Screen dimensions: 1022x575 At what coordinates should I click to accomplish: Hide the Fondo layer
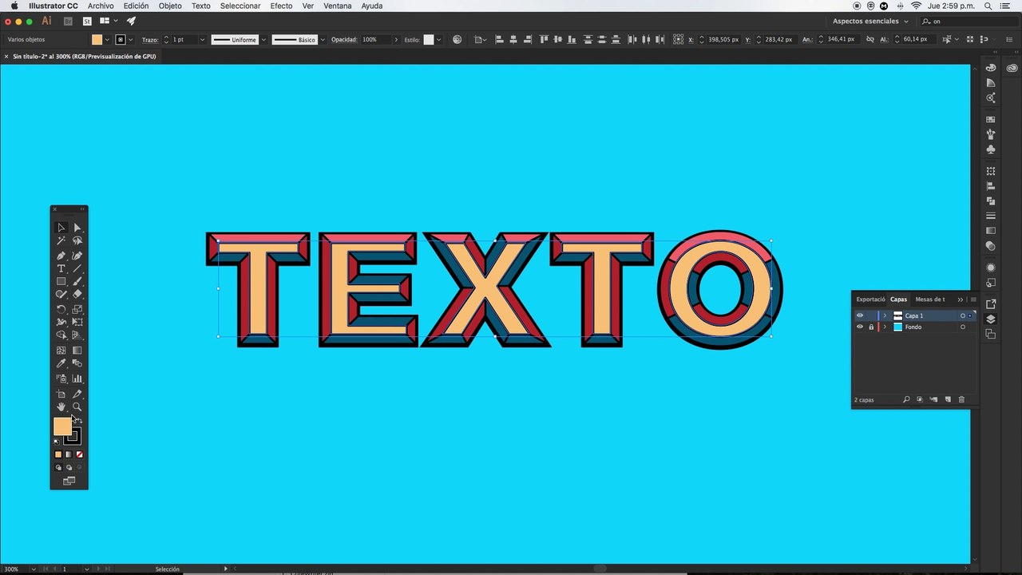click(860, 327)
